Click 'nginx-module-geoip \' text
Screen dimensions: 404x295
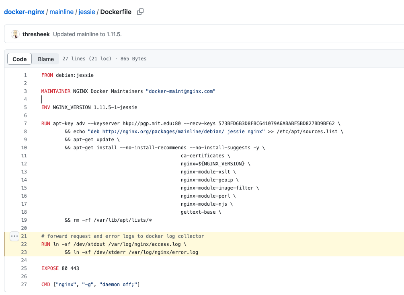pos(210,180)
